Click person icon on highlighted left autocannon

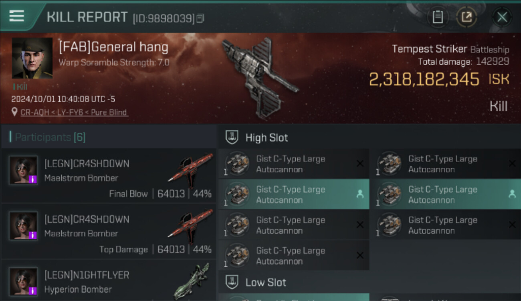pyautogui.click(x=360, y=194)
